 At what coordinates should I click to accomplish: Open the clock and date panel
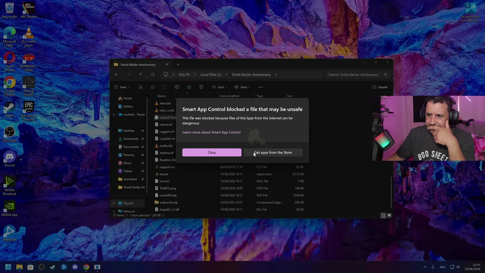pos(472,267)
